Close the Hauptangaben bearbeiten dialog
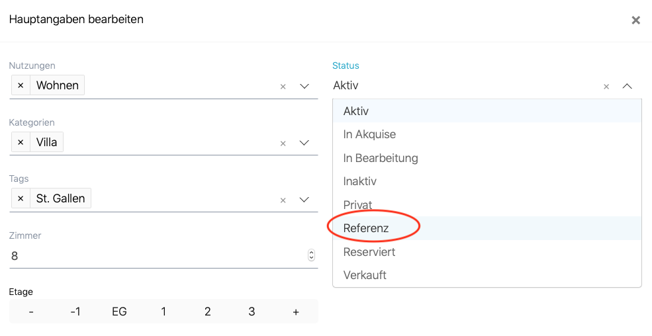 (x=635, y=21)
